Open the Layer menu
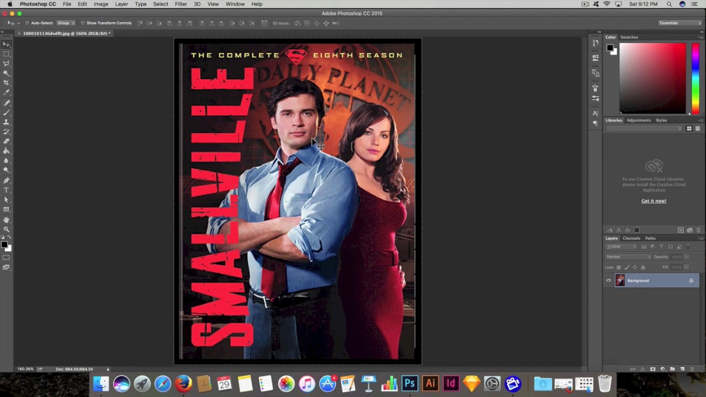The height and width of the screenshot is (397, 706). click(x=121, y=4)
